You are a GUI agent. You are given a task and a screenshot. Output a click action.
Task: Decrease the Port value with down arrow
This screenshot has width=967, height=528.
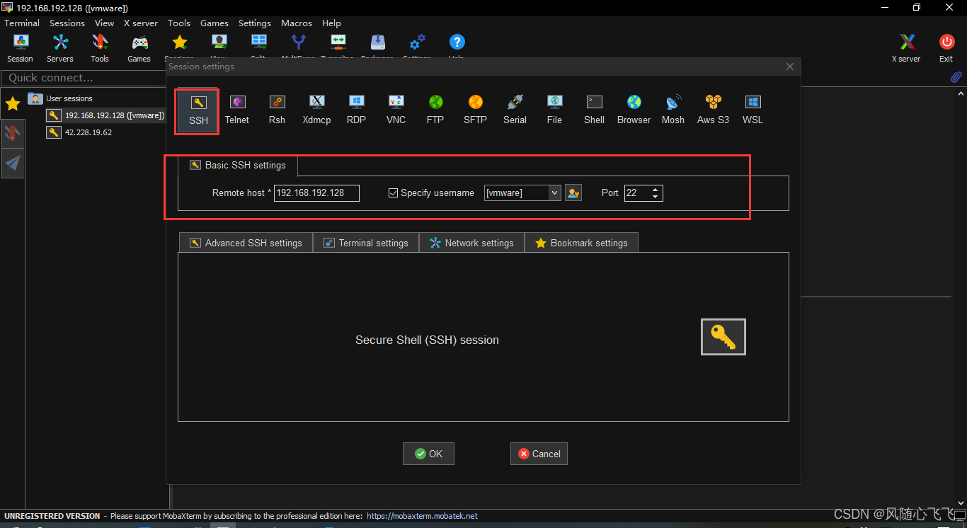pyautogui.click(x=656, y=197)
